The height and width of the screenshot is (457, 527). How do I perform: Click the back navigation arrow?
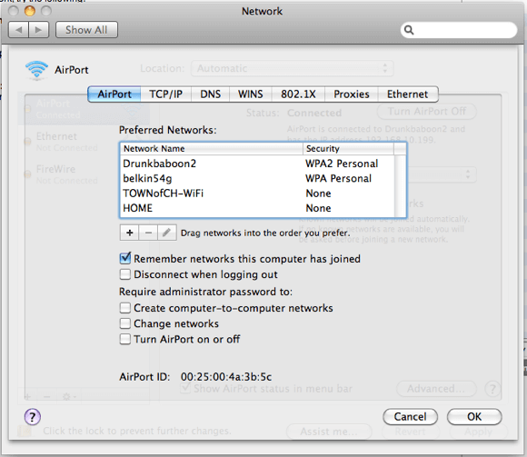[19, 30]
